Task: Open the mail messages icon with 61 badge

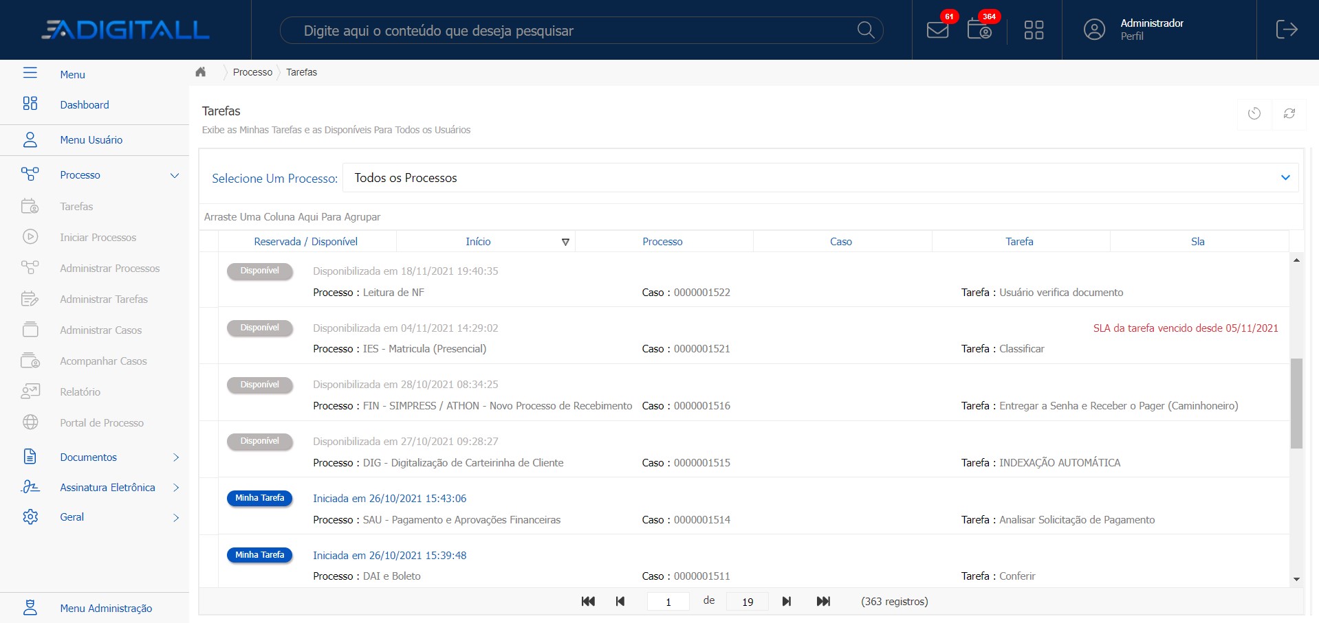Action: (937, 30)
